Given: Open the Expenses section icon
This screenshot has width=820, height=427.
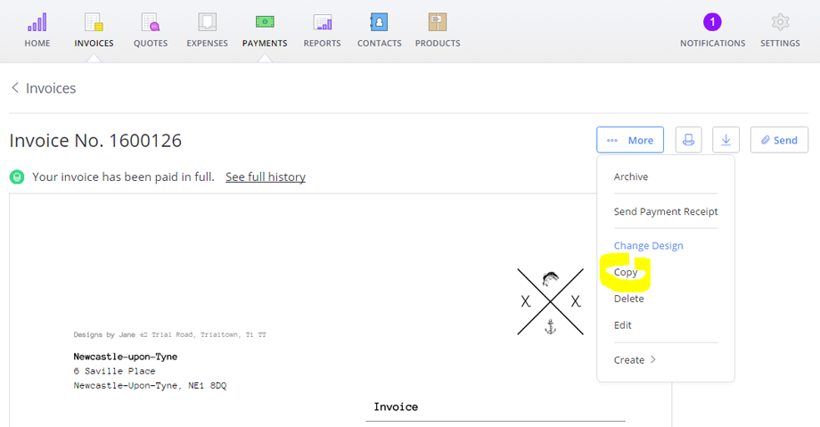Looking at the screenshot, I should 207,22.
